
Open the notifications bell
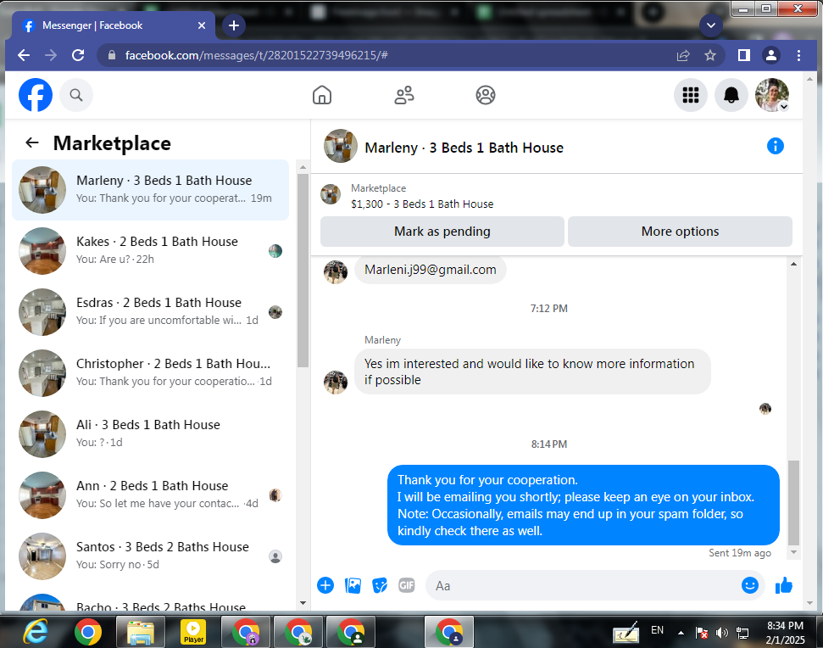tap(731, 95)
